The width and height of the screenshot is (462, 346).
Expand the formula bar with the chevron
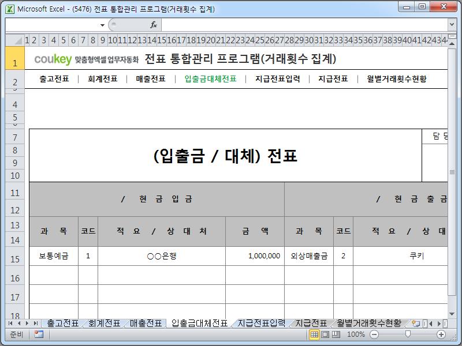[452, 25]
